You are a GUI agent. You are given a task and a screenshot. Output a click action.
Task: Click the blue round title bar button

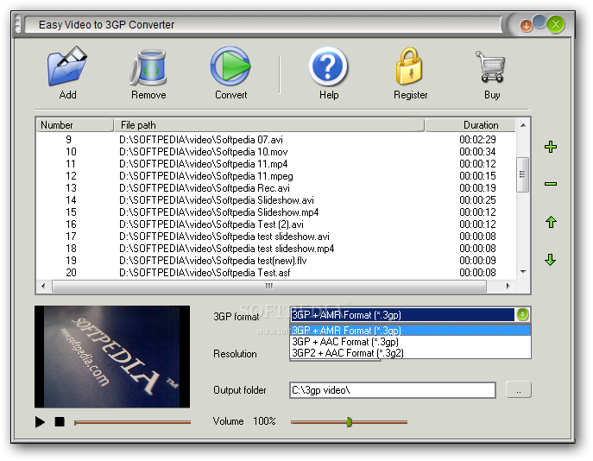click(539, 22)
